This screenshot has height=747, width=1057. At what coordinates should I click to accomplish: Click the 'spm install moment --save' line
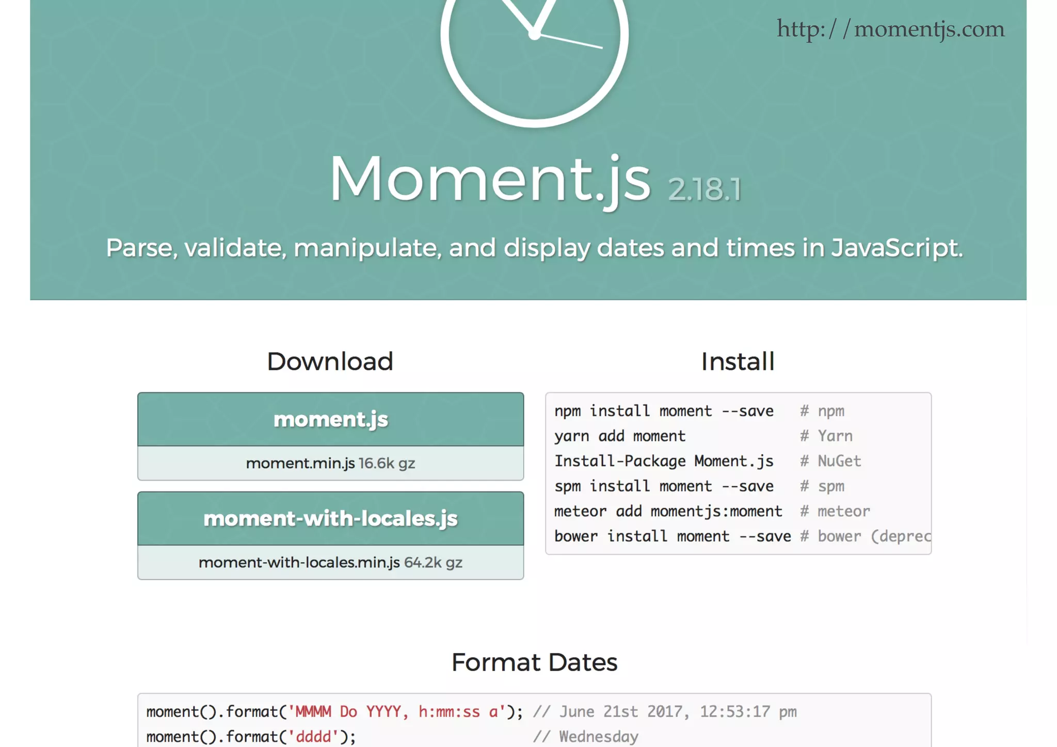664,486
